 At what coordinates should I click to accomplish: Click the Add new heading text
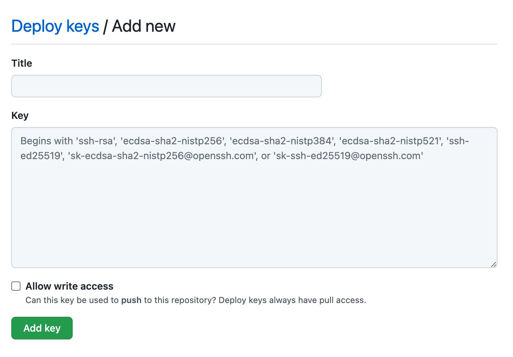[x=144, y=26]
